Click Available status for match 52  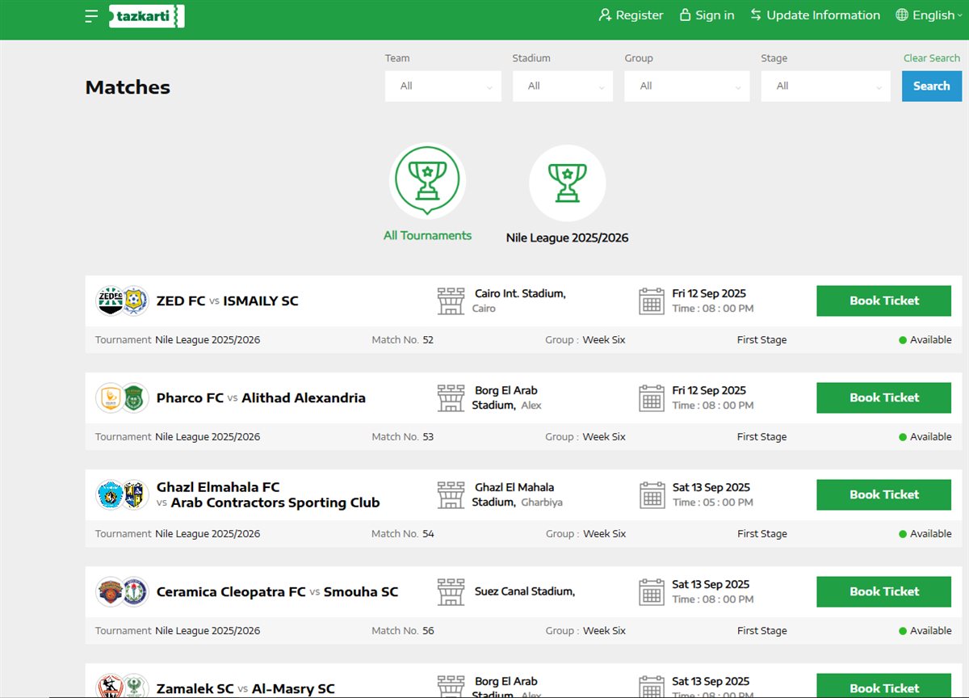925,340
